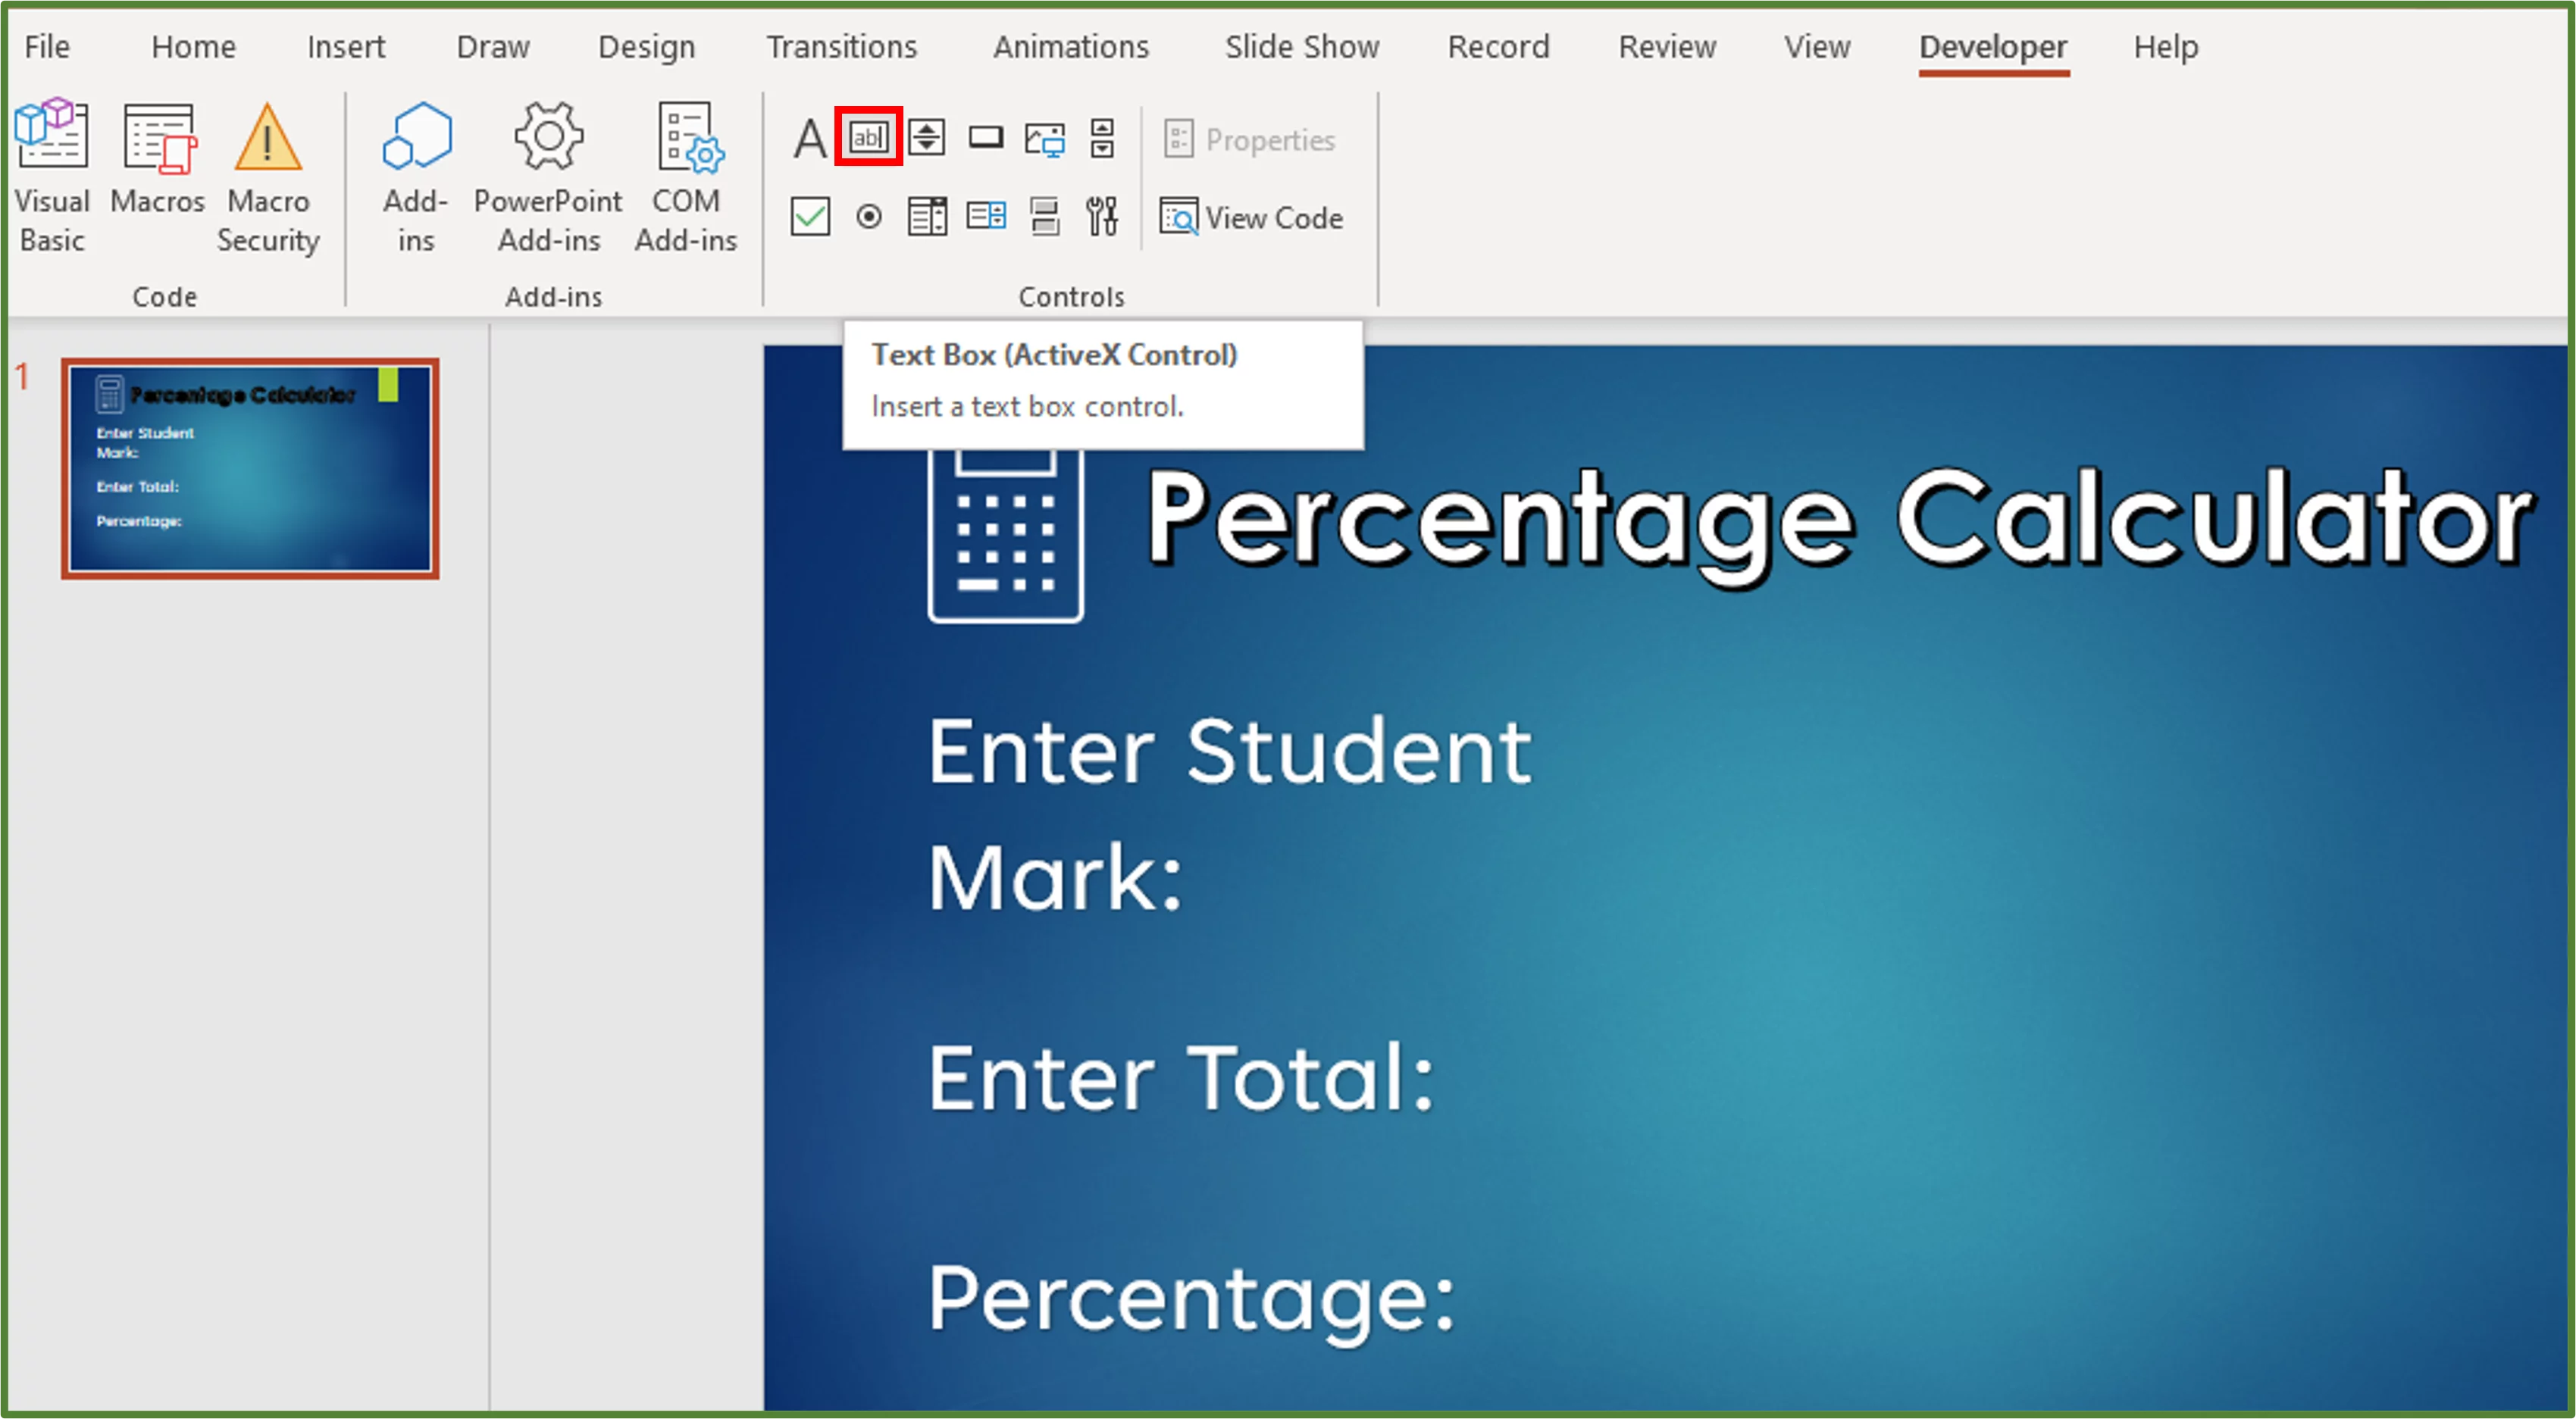Insert a Command Button control

(x=987, y=138)
